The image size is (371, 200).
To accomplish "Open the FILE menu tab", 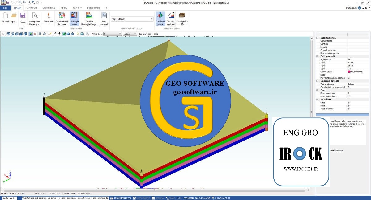I will click(5, 8).
